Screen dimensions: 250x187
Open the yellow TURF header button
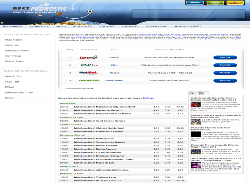point(235,3)
